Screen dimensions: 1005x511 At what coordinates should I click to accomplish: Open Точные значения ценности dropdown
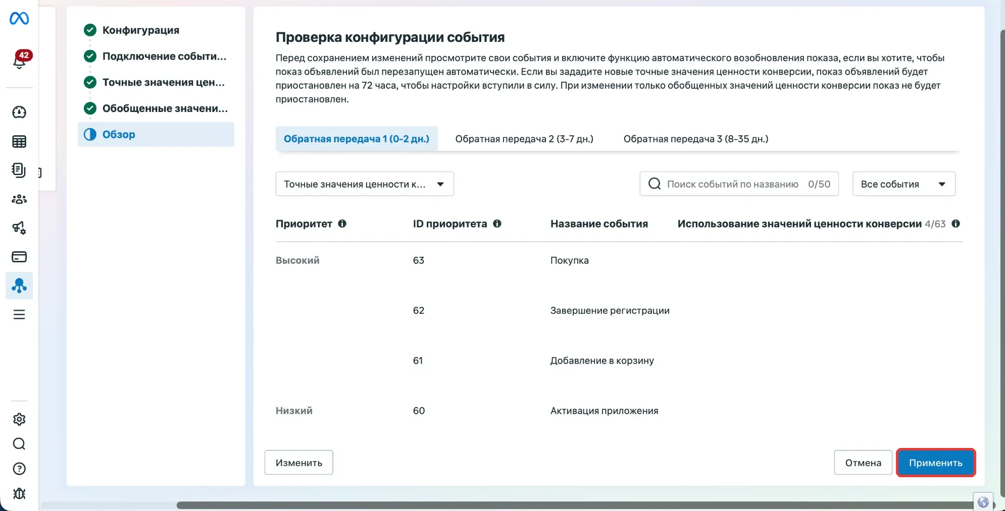tap(365, 184)
